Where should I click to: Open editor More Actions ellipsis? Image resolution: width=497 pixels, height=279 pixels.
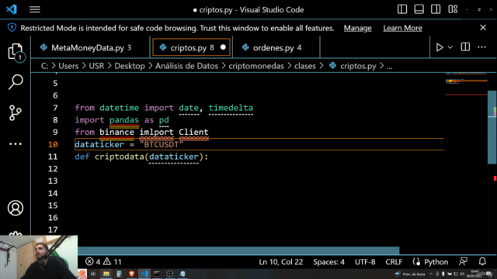click(481, 47)
